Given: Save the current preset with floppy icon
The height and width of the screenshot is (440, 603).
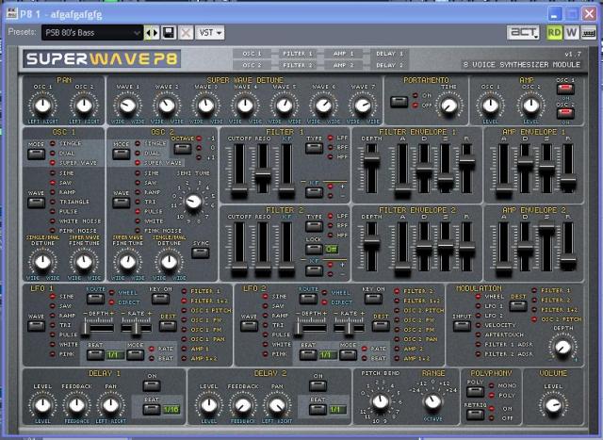Looking at the screenshot, I should click(x=169, y=33).
